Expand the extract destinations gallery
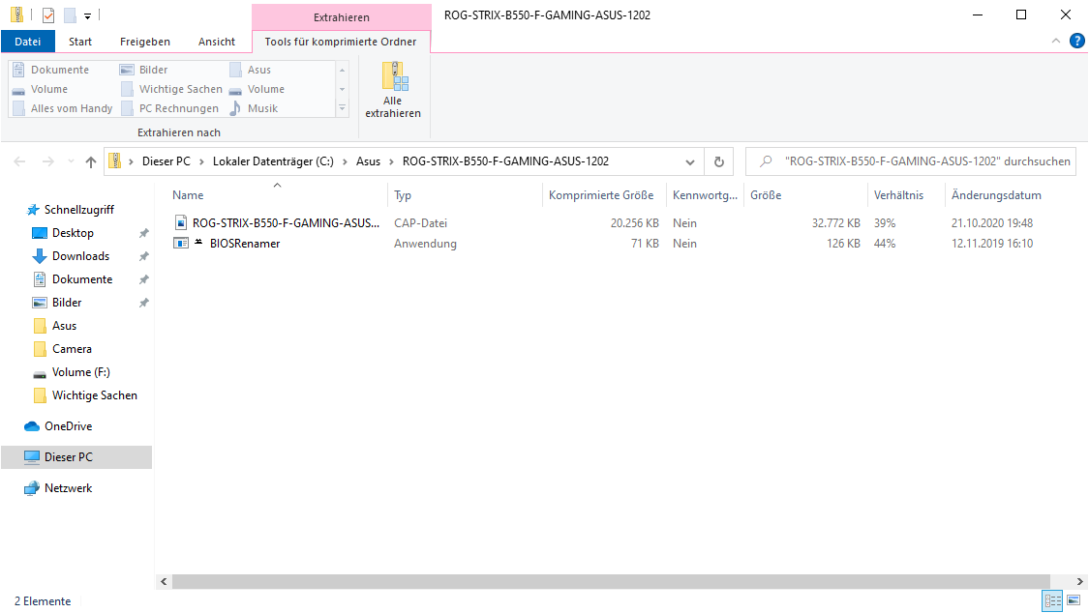 (342, 108)
